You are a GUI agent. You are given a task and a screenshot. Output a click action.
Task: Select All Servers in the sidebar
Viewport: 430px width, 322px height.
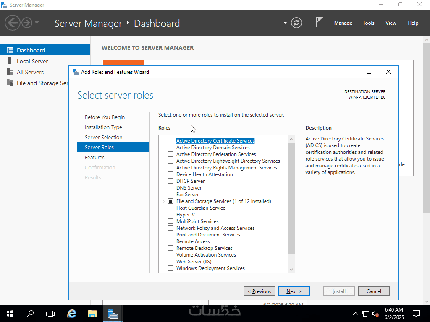pos(30,72)
